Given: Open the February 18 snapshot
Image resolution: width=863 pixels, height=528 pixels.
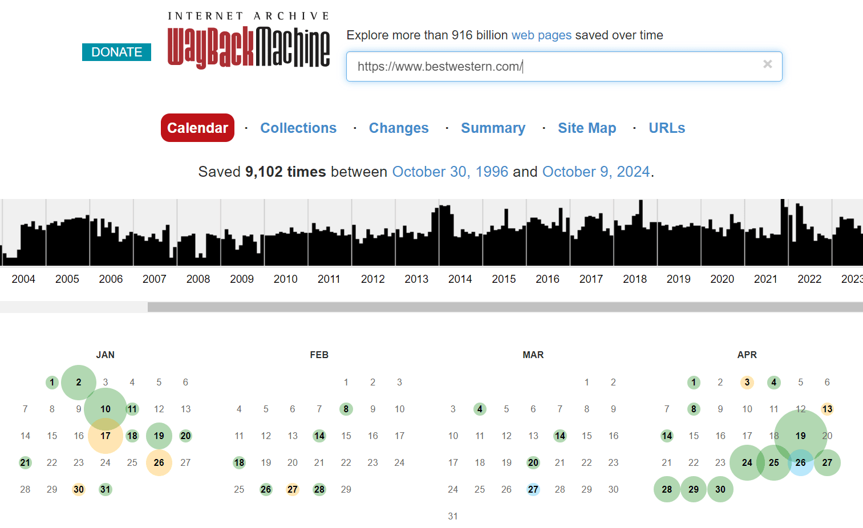Looking at the screenshot, I should click(x=239, y=462).
